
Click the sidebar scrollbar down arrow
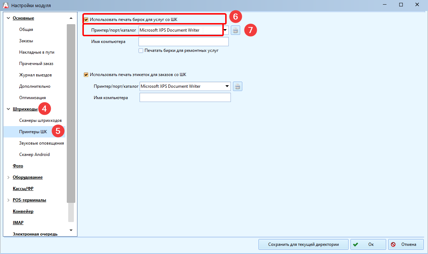point(71,230)
